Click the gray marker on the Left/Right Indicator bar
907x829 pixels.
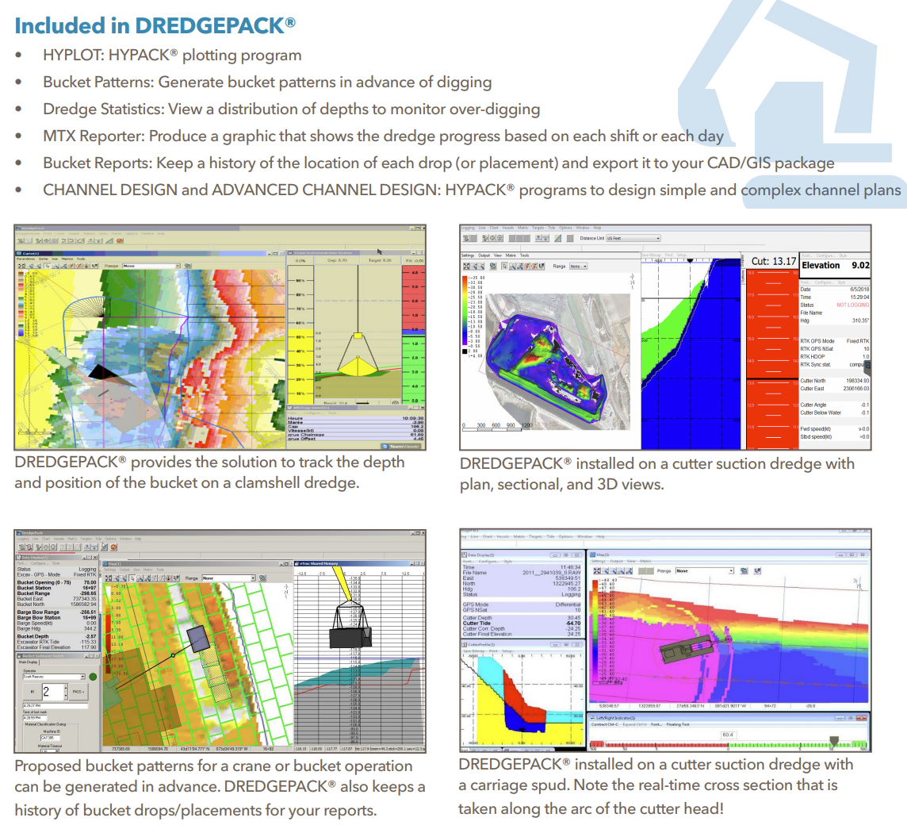(x=833, y=741)
